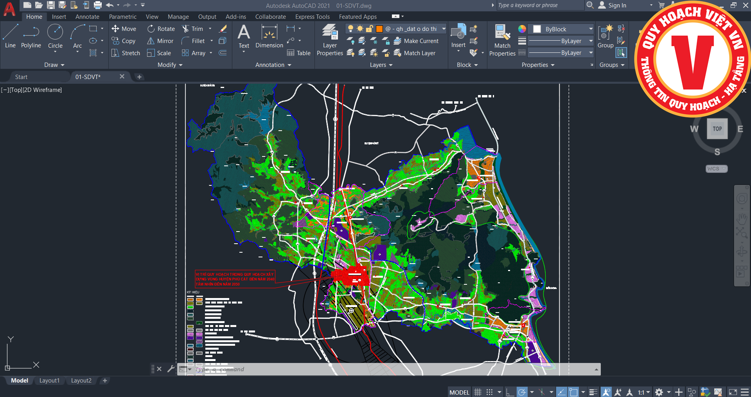This screenshot has height=397, width=751.
Task: Click the Make Current layer button
Action: pos(416,41)
